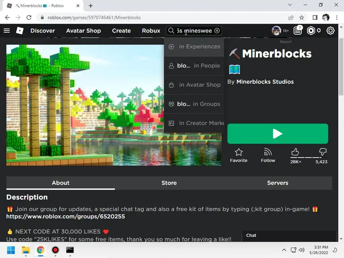The image size is (344, 258).
Task: Switch to the Servers tab
Action: (x=278, y=183)
